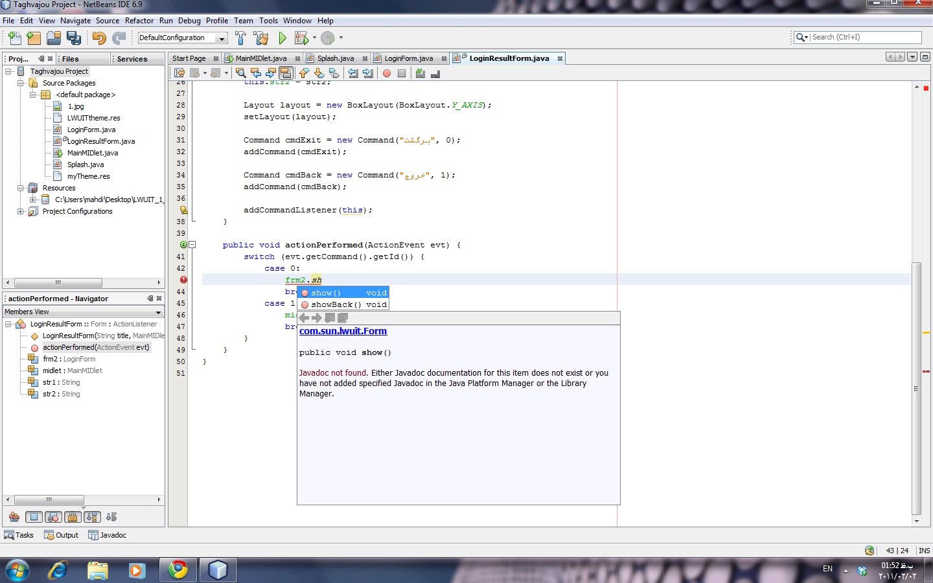Switch to the MainMIDlet.java tab
Screen dimensions: 933x583
261,58
